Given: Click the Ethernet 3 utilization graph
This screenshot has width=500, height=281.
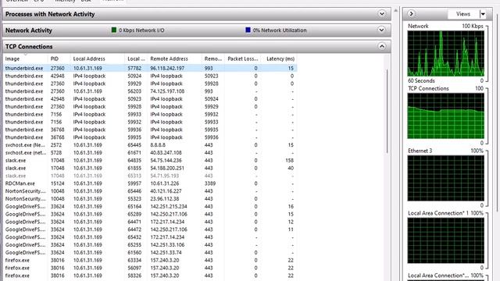Looking at the screenshot, I should click(446, 178).
